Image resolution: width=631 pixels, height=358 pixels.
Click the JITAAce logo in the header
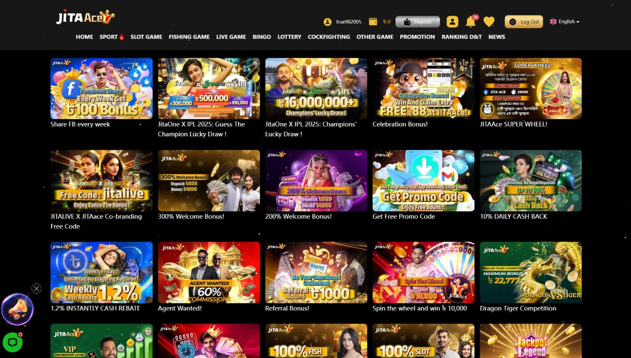pyautogui.click(x=85, y=17)
